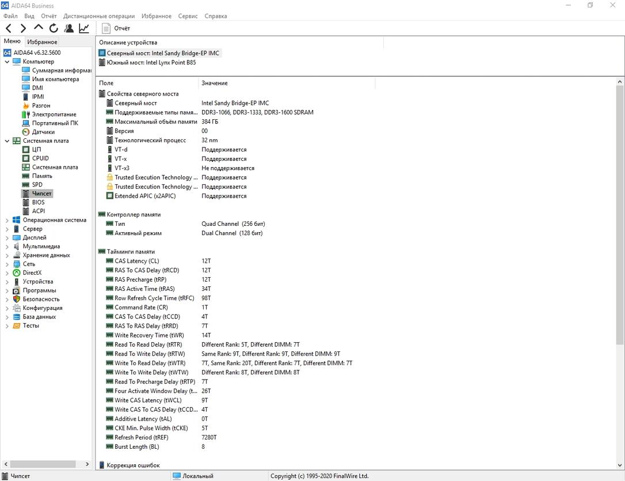
Task: Select the DMI icon in the tree
Action: coord(26,88)
